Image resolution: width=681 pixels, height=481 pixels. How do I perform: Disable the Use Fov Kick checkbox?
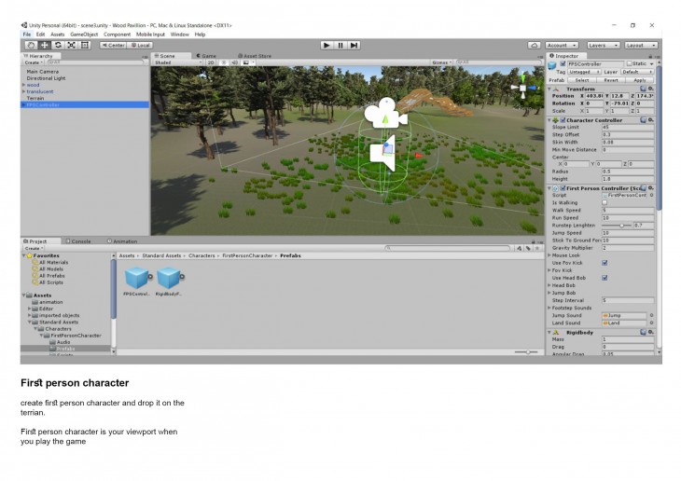tap(605, 263)
